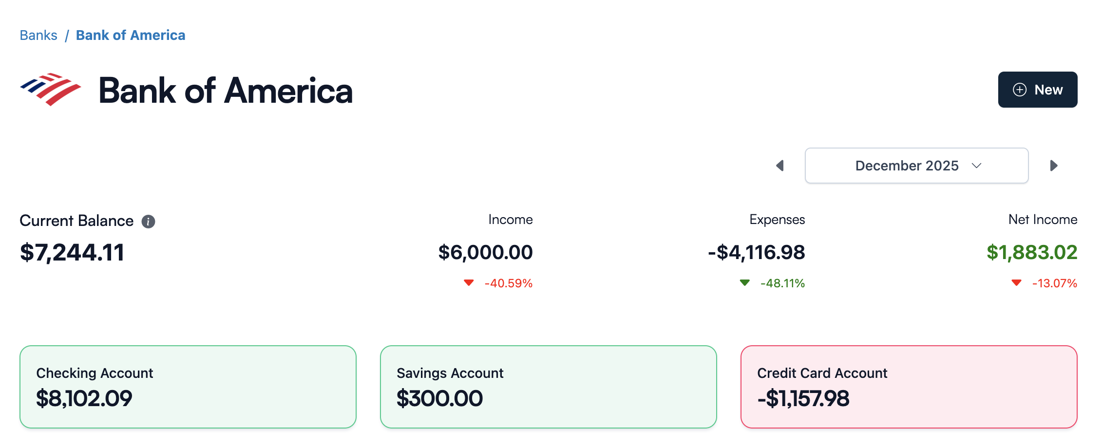Select the Income figure of $6,000.00
The image size is (1102, 448).
tap(486, 252)
